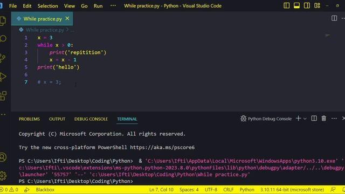
Task: Change indentation via Spaces: 4
Action: pos(189,190)
